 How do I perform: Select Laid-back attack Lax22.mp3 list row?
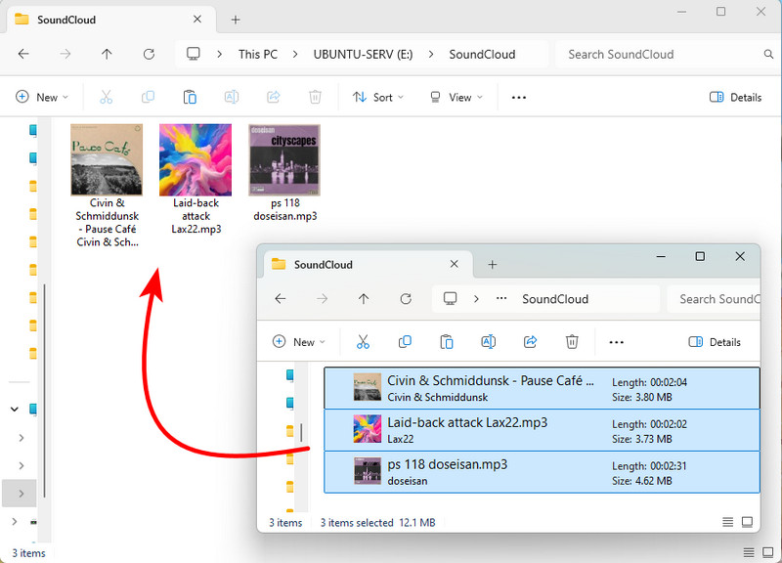(x=542, y=430)
